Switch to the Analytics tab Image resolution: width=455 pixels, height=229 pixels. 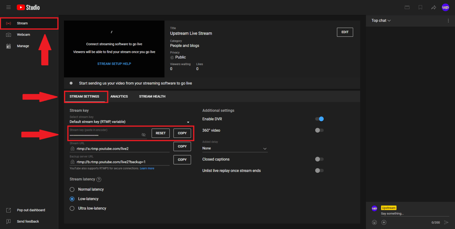click(x=119, y=96)
